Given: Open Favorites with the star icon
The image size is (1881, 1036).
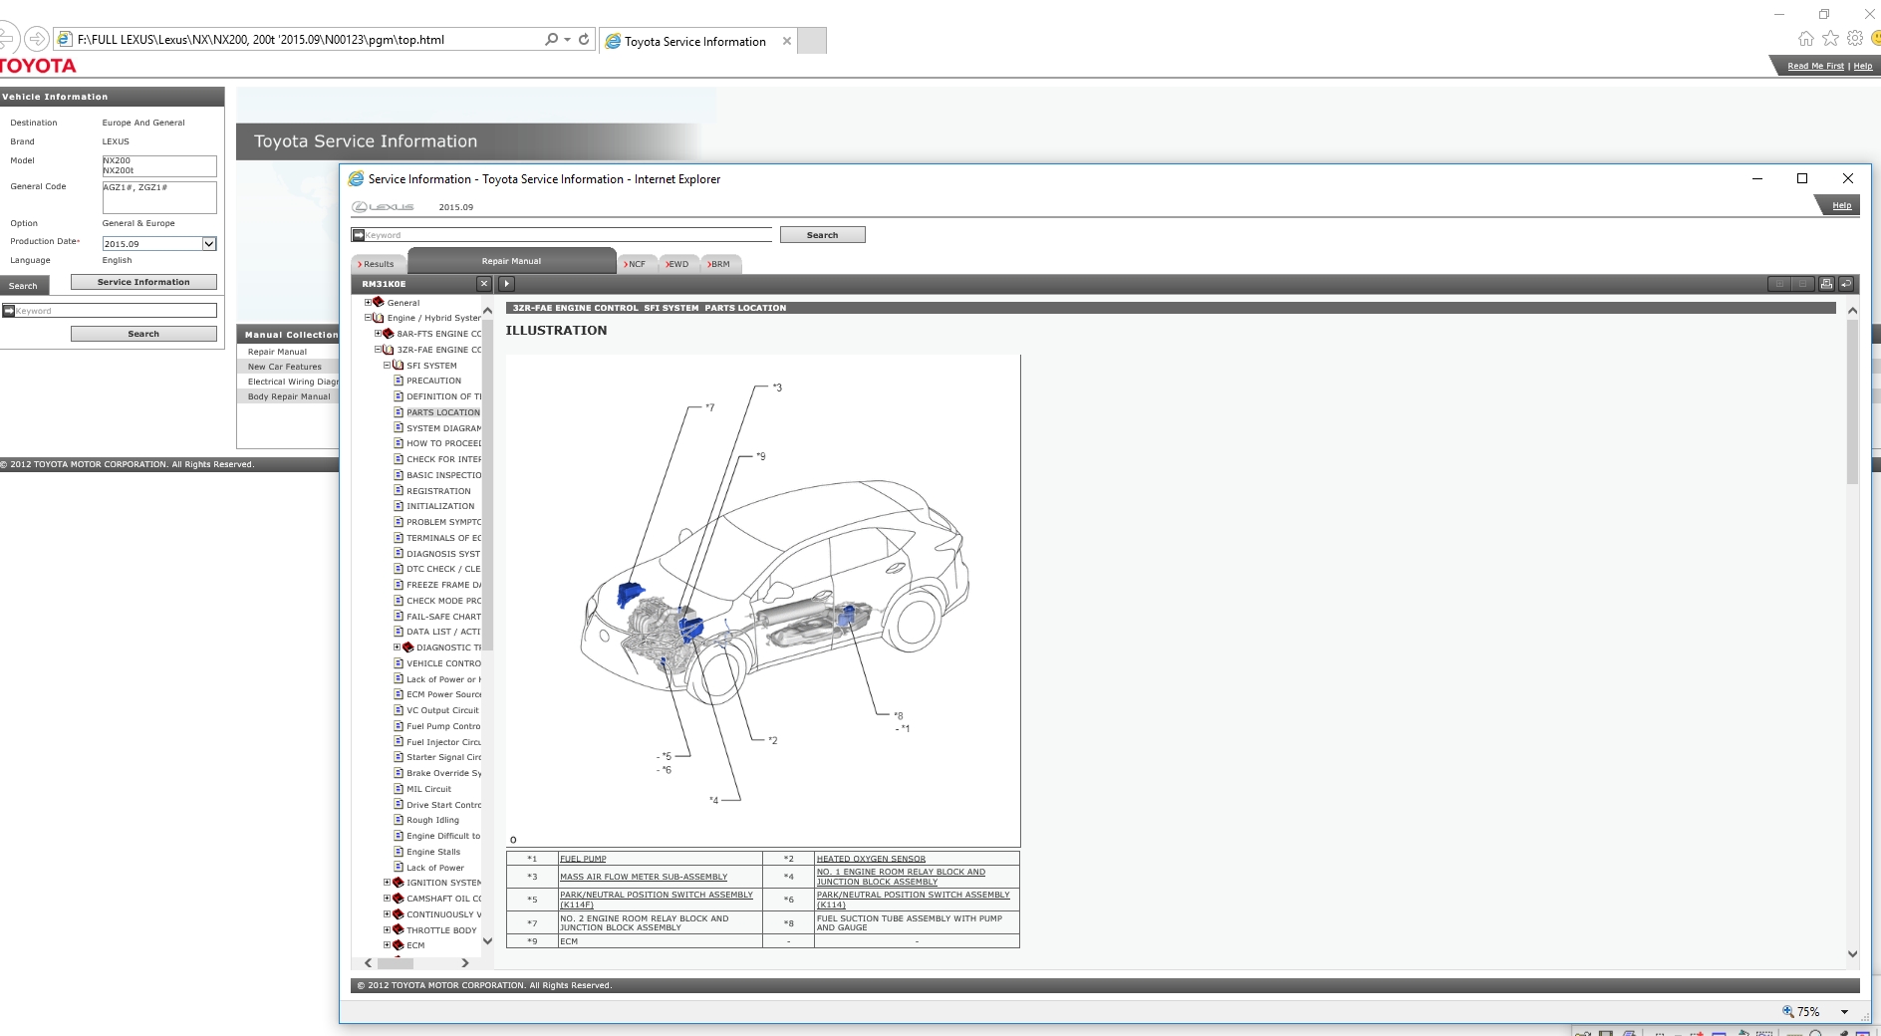Looking at the screenshot, I should tap(1830, 38).
